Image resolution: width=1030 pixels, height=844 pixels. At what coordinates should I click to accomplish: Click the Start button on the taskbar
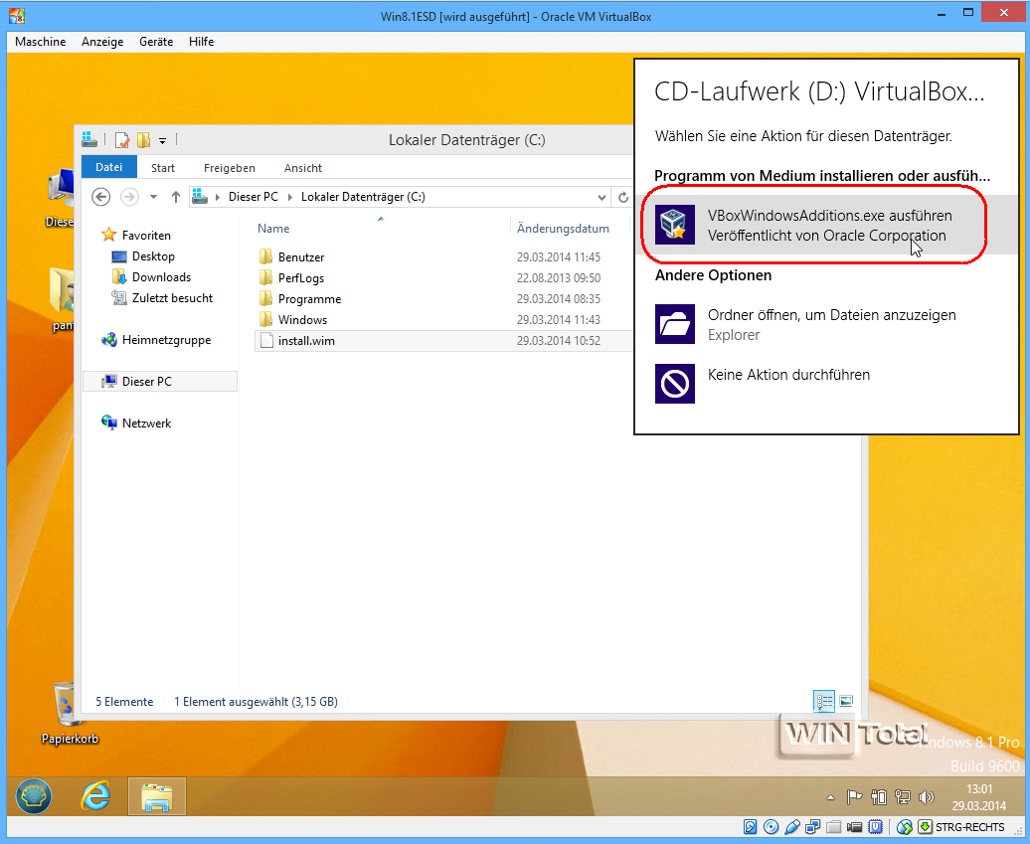click(x=34, y=796)
